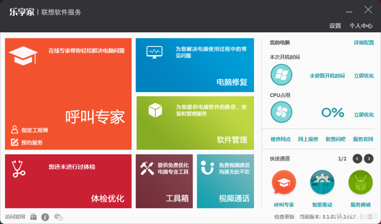Image resolution: width=381 pixels, height=224 pixels.
Task: Open the 呼叫专家 orange tile
Action: [68, 94]
